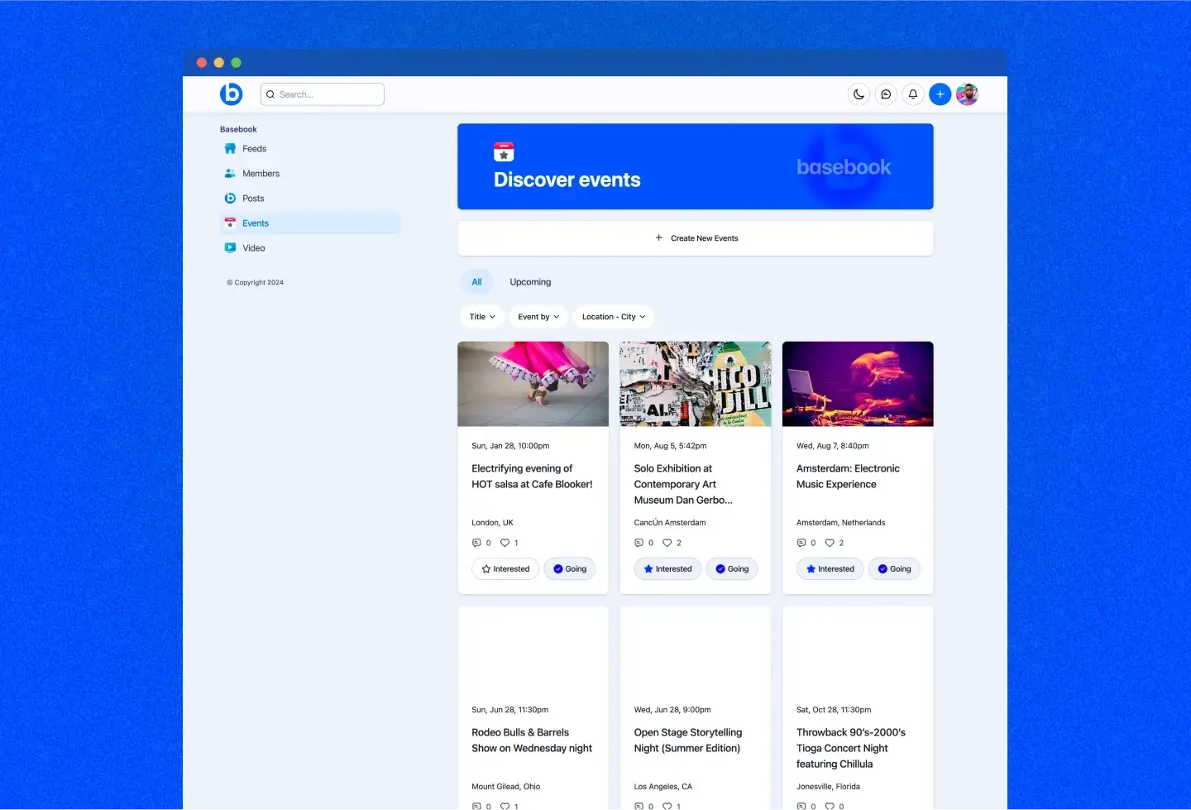The width and height of the screenshot is (1191, 810).
Task: Click comment icon on Amsterdam event card
Action: point(801,544)
